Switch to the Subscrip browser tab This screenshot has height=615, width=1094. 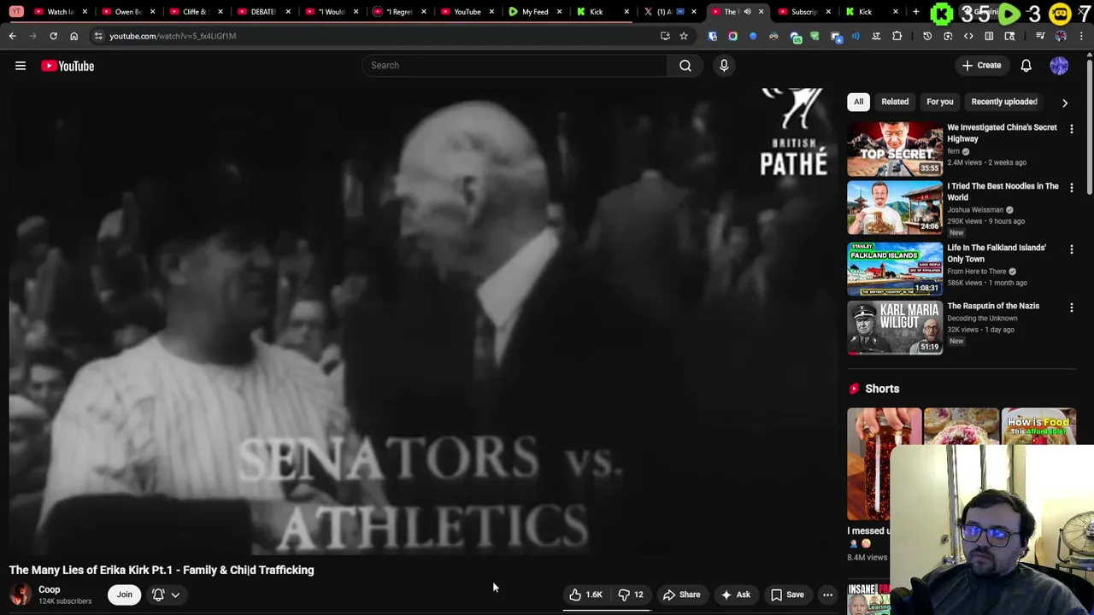[803, 12]
